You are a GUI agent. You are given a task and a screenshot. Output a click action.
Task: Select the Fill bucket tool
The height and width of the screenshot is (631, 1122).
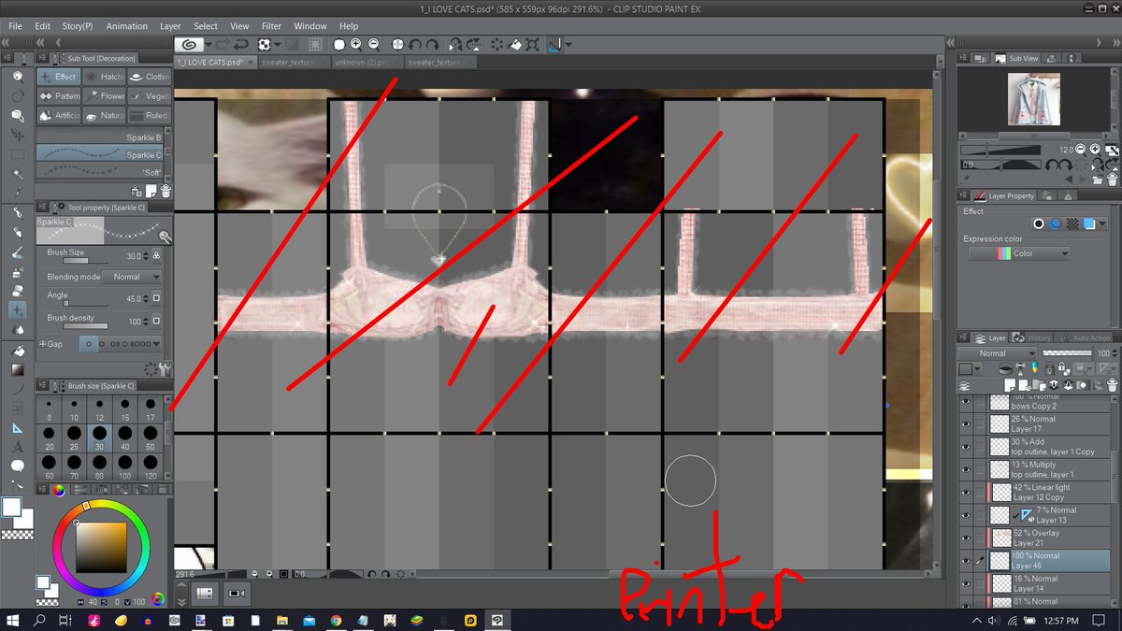[18, 351]
